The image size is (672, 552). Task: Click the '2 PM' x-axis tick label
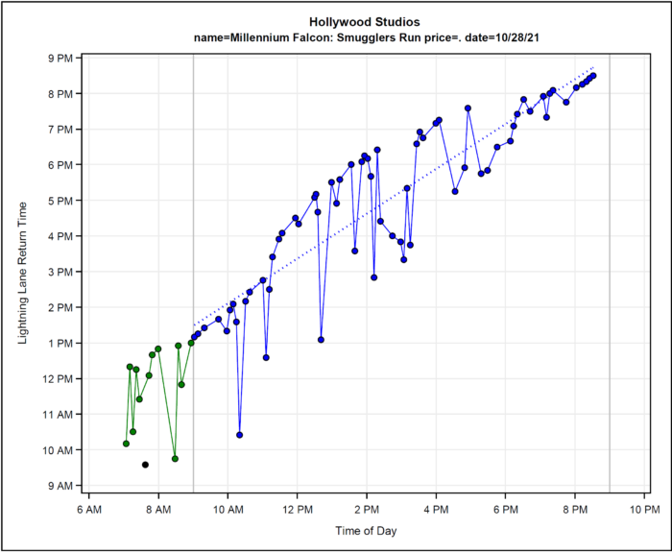point(367,508)
